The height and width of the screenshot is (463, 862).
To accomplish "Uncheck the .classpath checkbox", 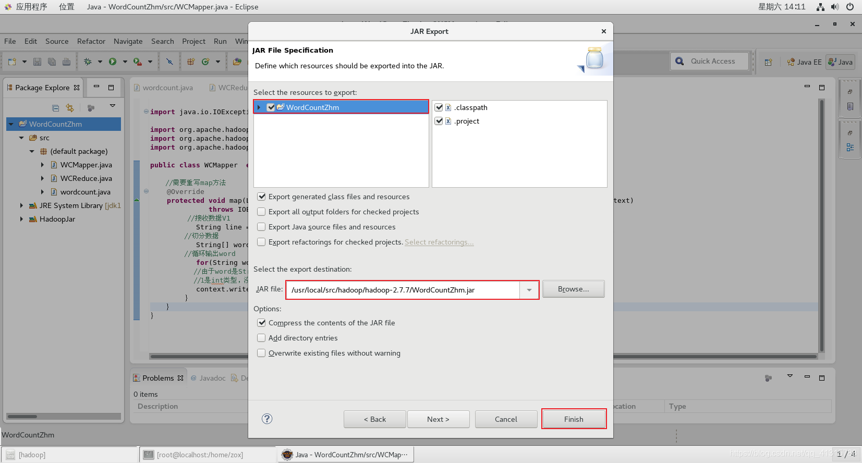I will [x=439, y=107].
